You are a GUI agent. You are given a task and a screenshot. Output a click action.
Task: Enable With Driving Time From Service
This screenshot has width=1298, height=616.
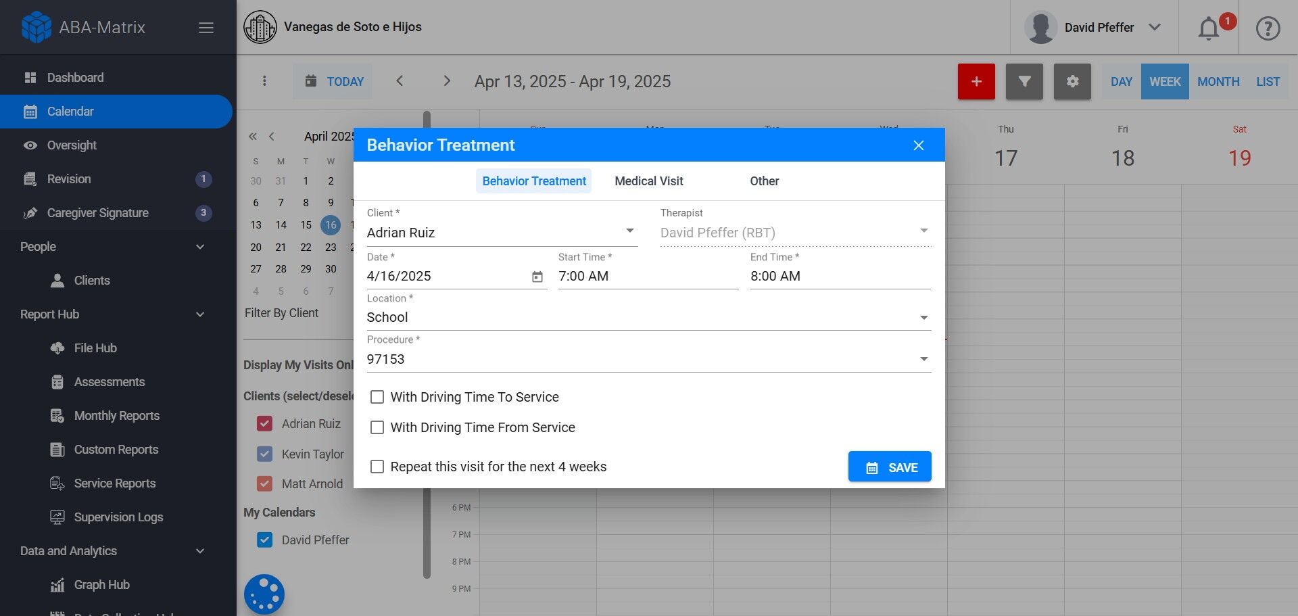pyautogui.click(x=377, y=427)
